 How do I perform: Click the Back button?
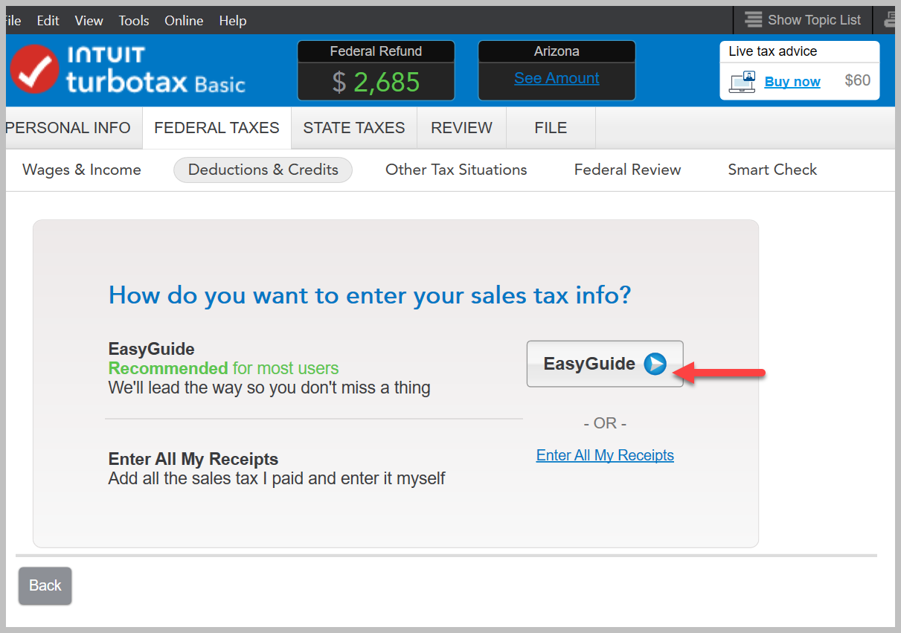pyautogui.click(x=45, y=585)
